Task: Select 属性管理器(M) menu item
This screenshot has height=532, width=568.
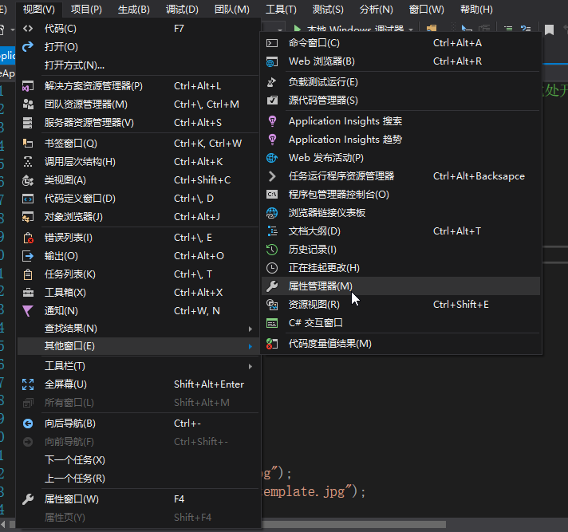Action: 401,286
